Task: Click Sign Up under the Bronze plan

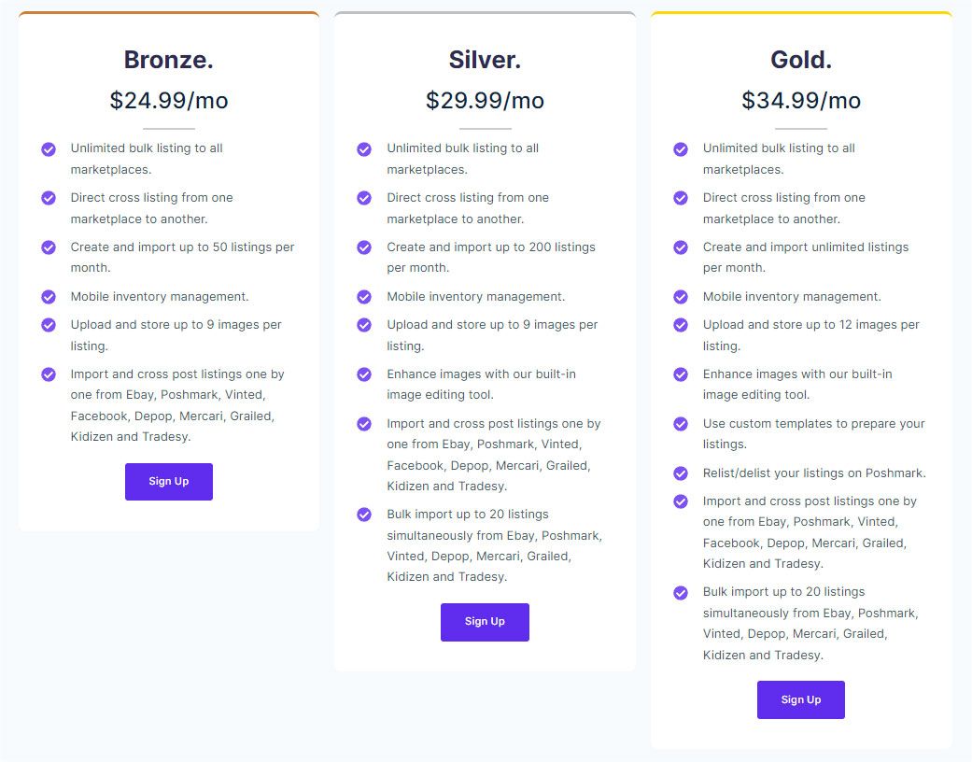Action: click(168, 481)
